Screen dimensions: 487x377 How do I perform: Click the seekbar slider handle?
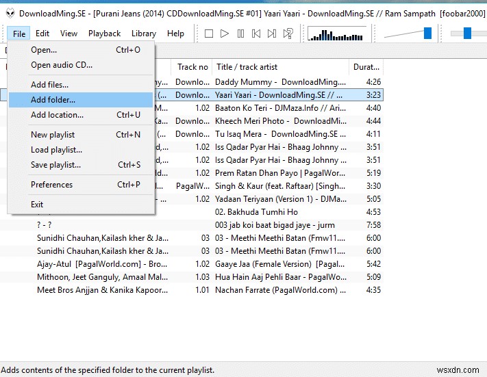(467, 34)
